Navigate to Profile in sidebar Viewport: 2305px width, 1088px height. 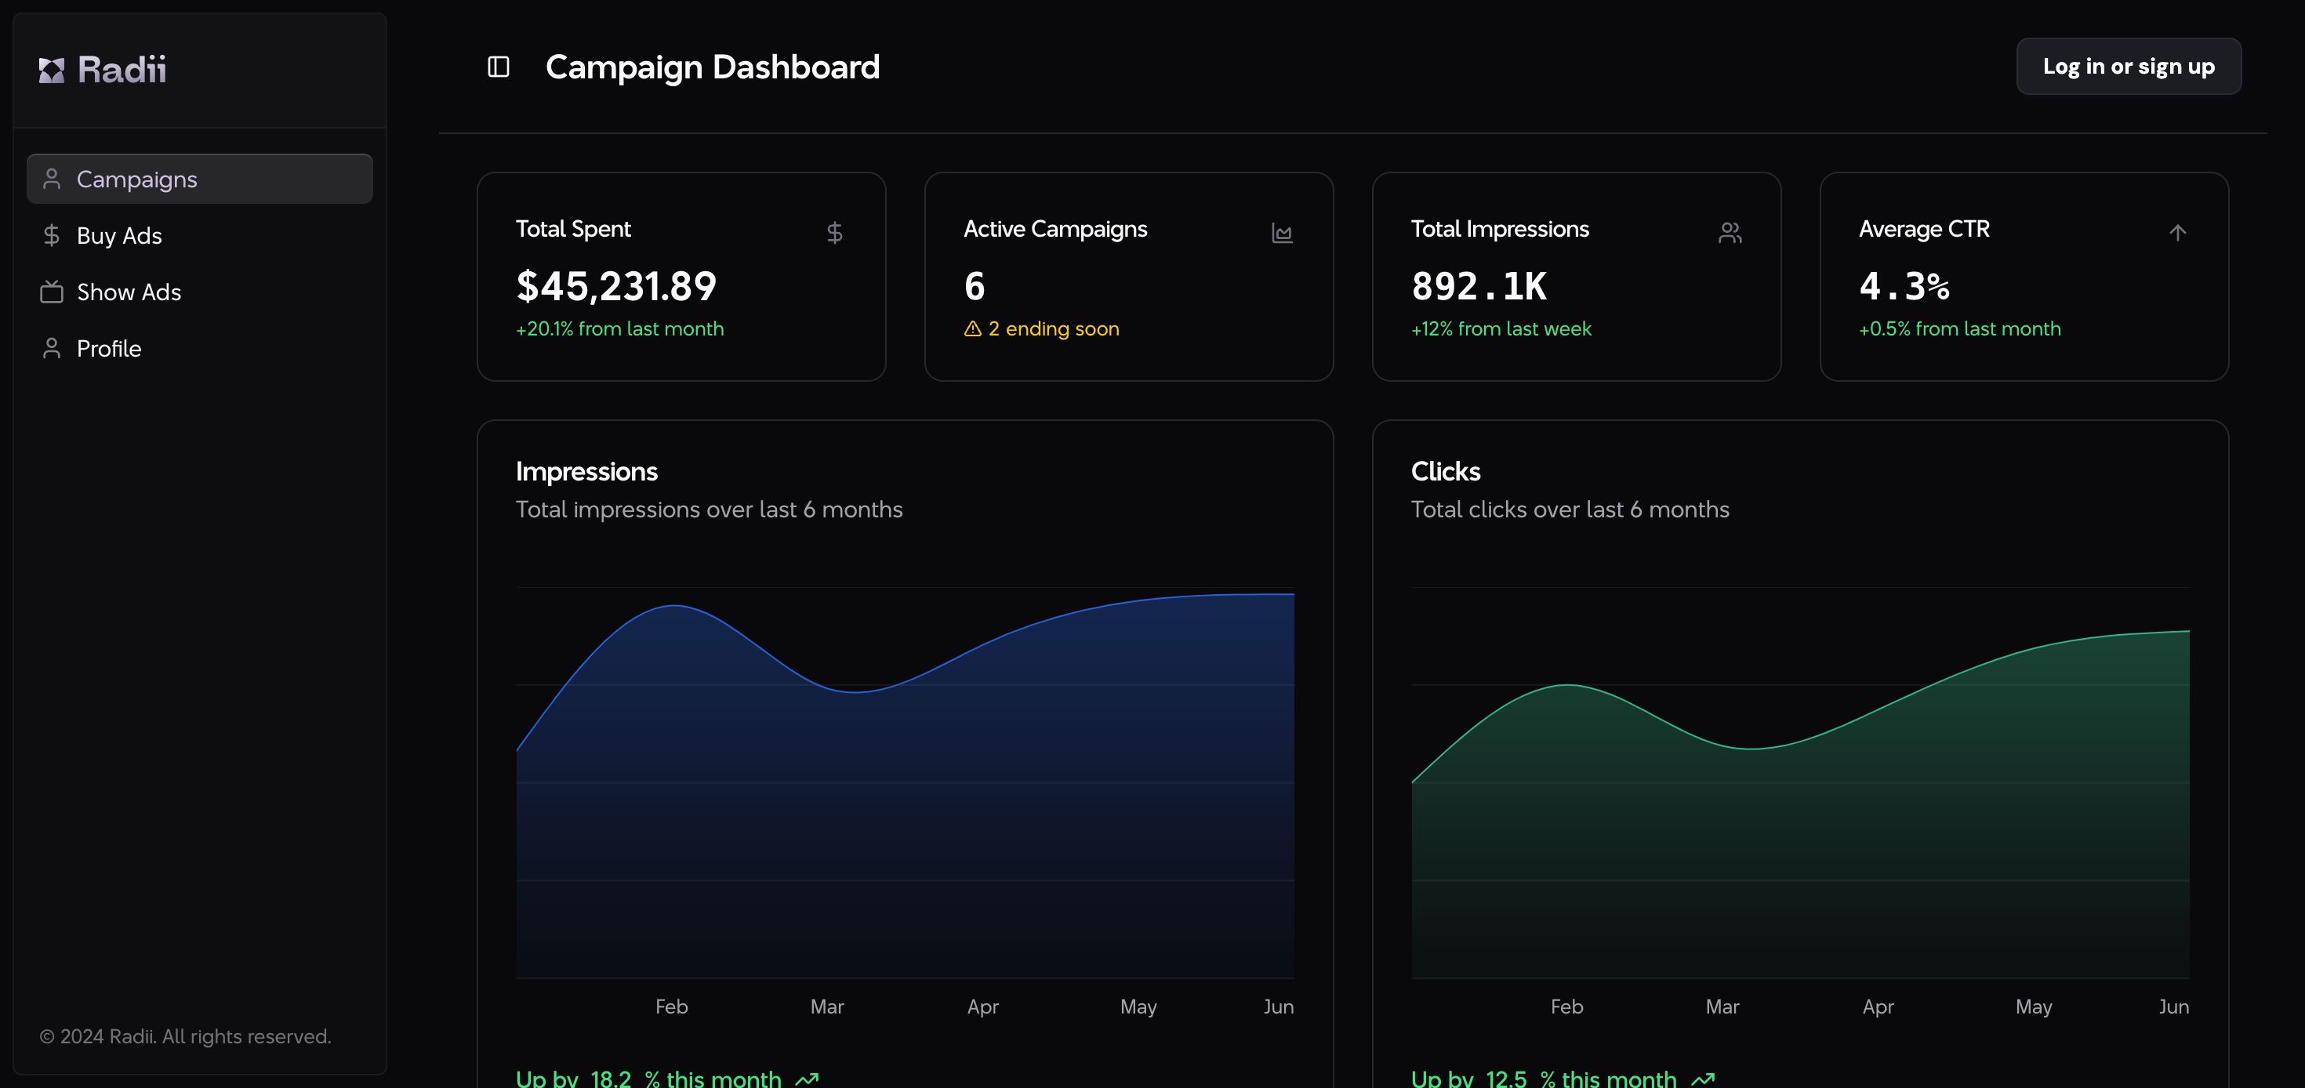pyautogui.click(x=200, y=348)
